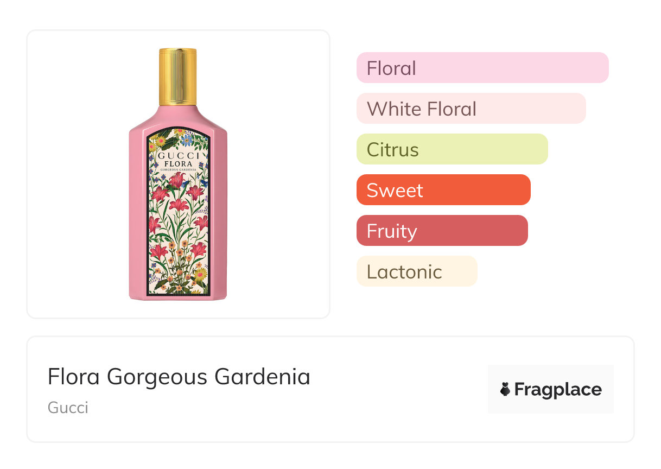The width and height of the screenshot is (661, 469).
Task: Select the White Floral accord bar
Action: (471, 109)
